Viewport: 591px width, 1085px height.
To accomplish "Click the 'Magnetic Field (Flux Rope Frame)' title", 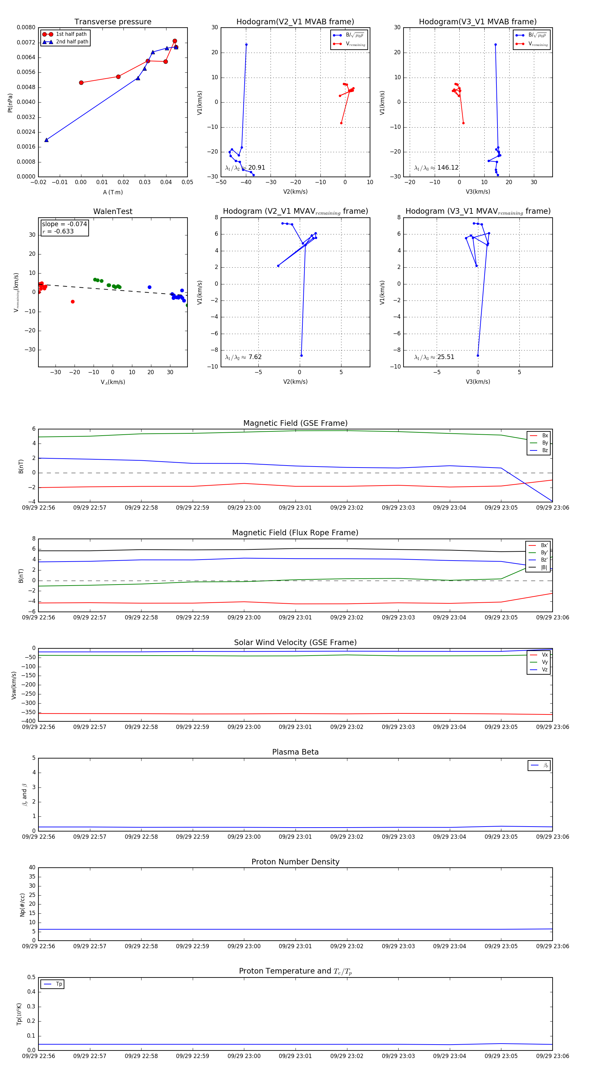I will 295,533.
